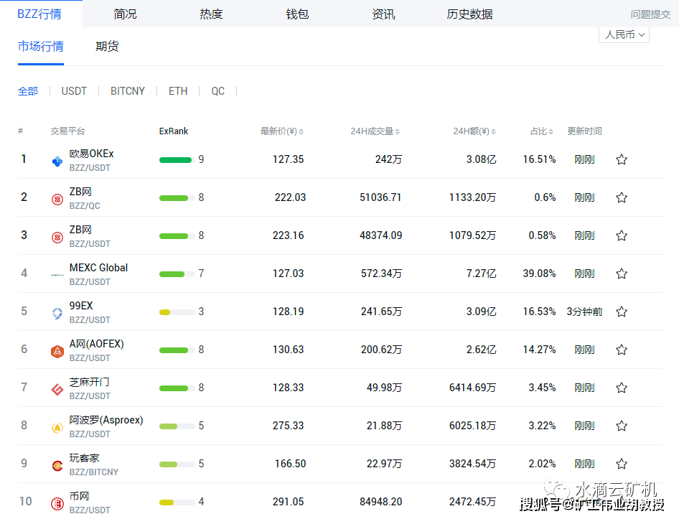Toggle favorite star for MEXC Global row

tap(622, 273)
